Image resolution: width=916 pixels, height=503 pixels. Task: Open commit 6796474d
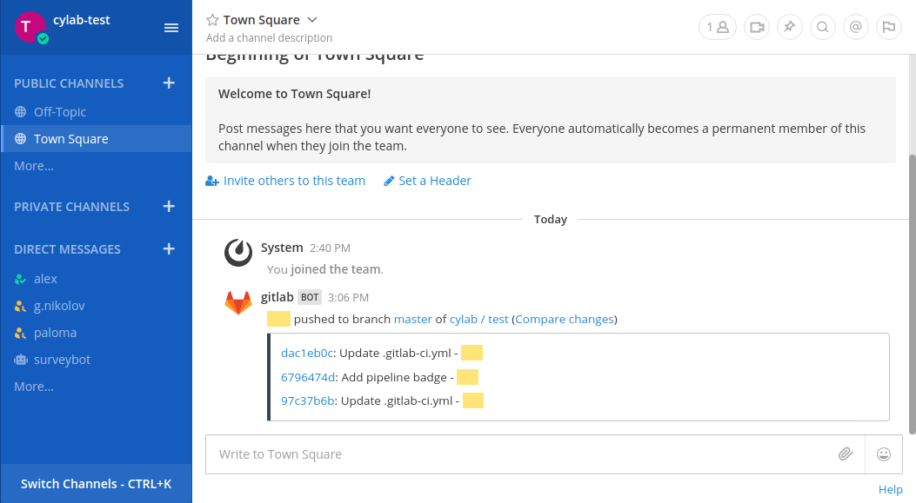[308, 377]
